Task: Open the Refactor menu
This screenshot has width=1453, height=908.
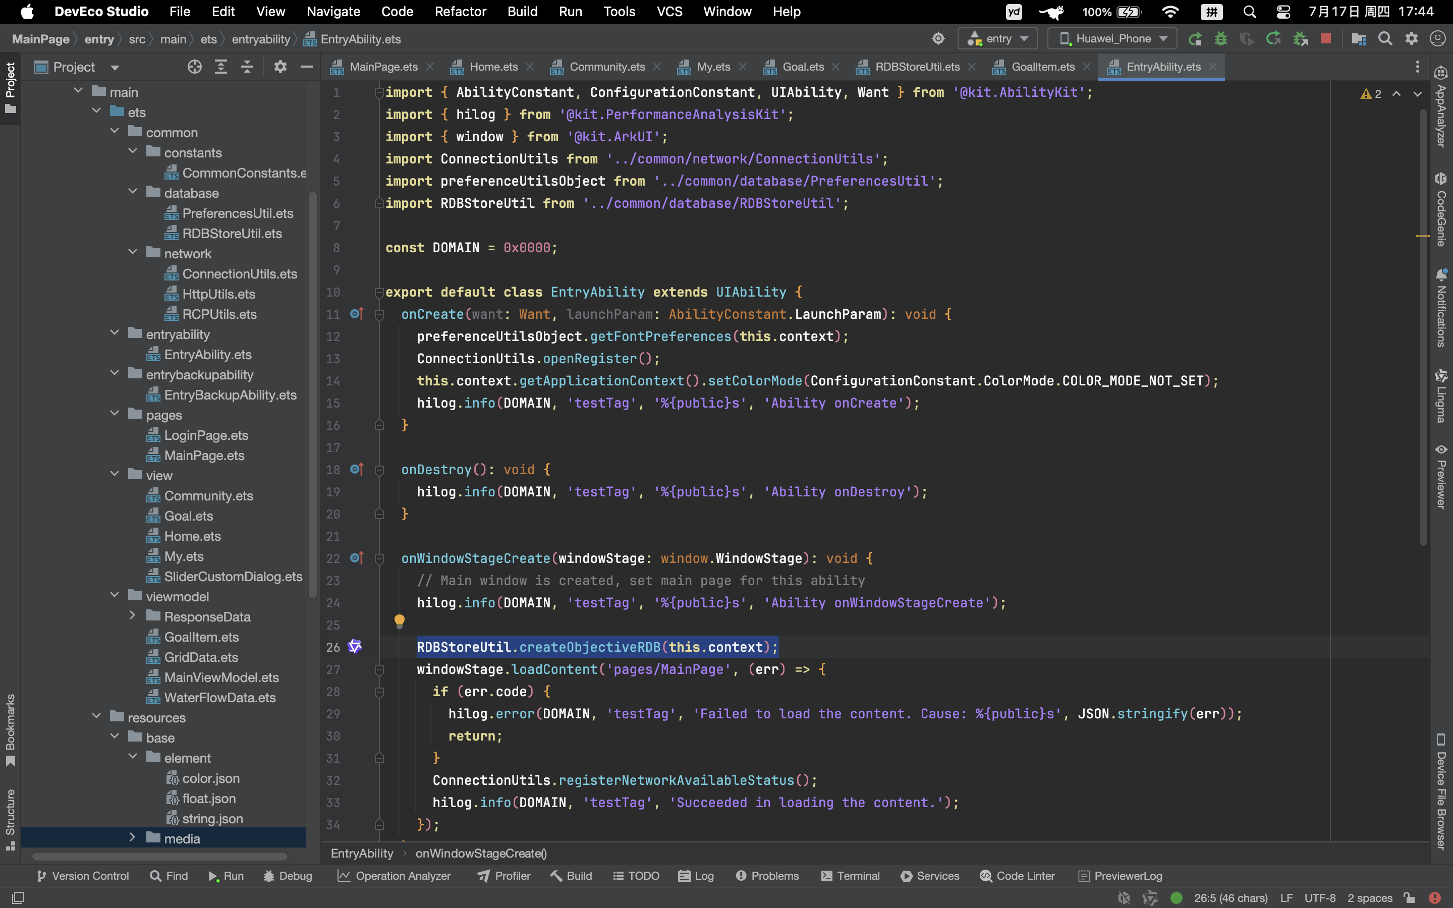Action: pos(461,12)
